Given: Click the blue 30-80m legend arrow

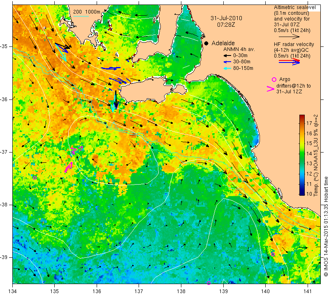Looking at the screenshot, I should pyautogui.click(x=227, y=62).
